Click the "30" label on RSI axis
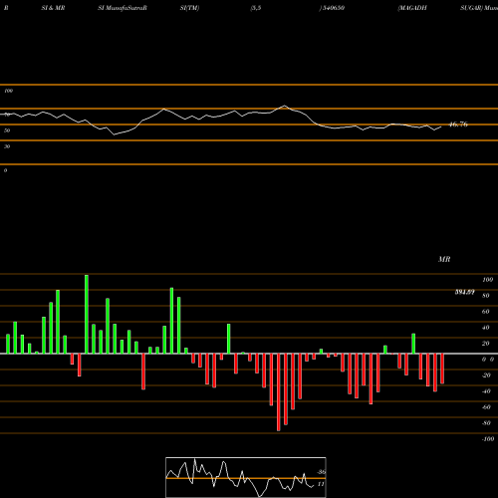498x498 pixels. tap(7, 146)
